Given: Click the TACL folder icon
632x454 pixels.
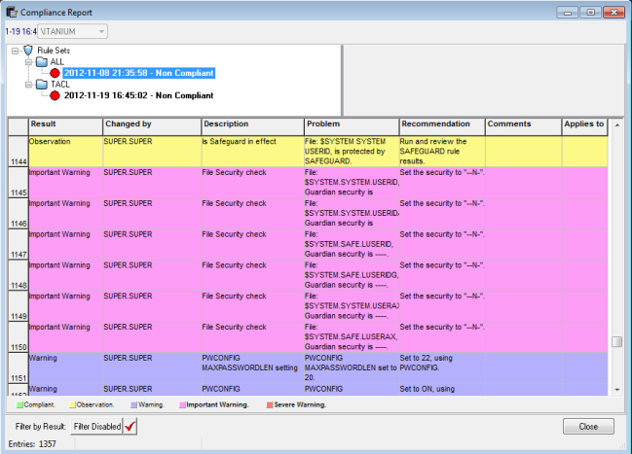Looking at the screenshot, I should point(41,85).
